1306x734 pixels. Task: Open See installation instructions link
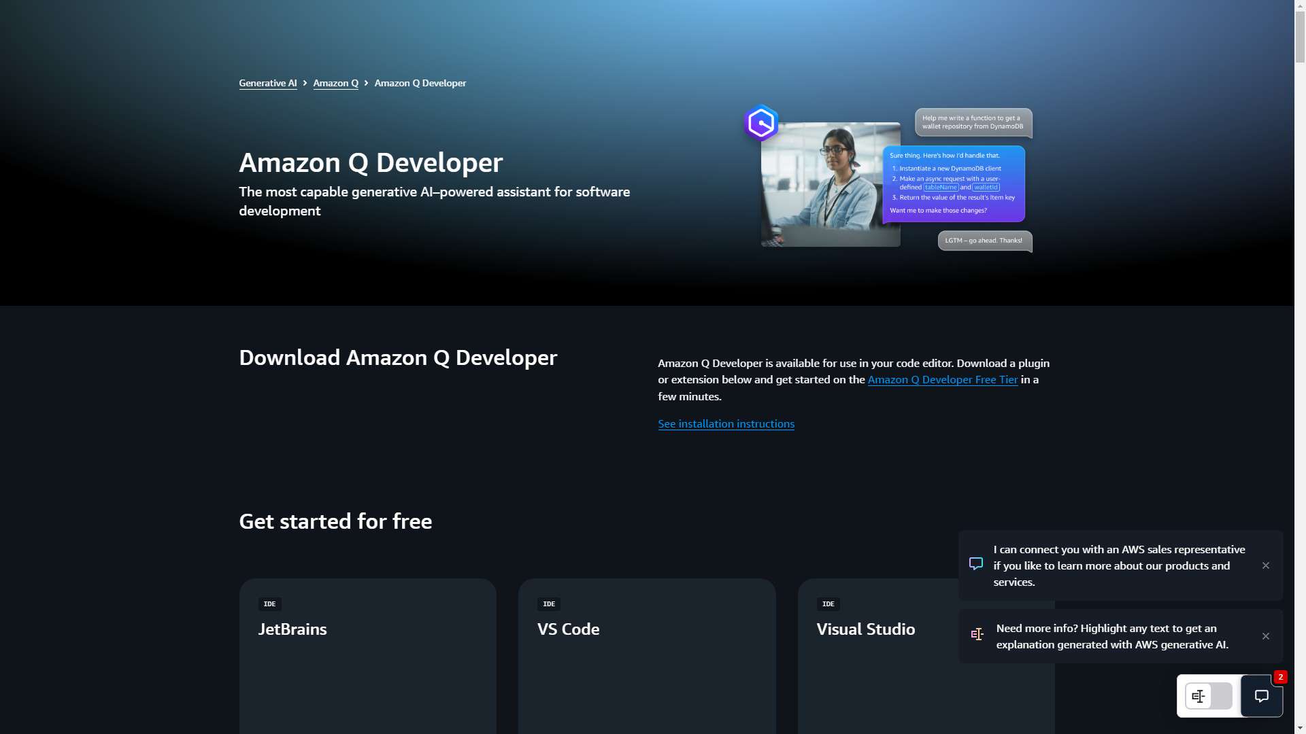726,424
